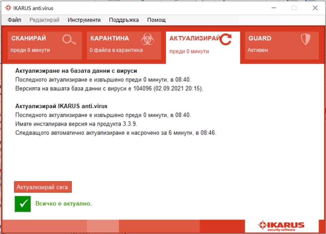Open the Поддръжка menu

124,20
